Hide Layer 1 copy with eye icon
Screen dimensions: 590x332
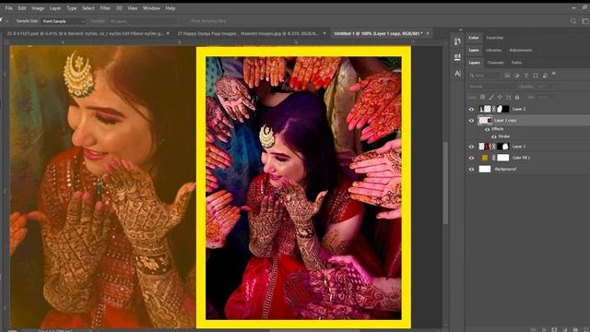[x=471, y=121]
